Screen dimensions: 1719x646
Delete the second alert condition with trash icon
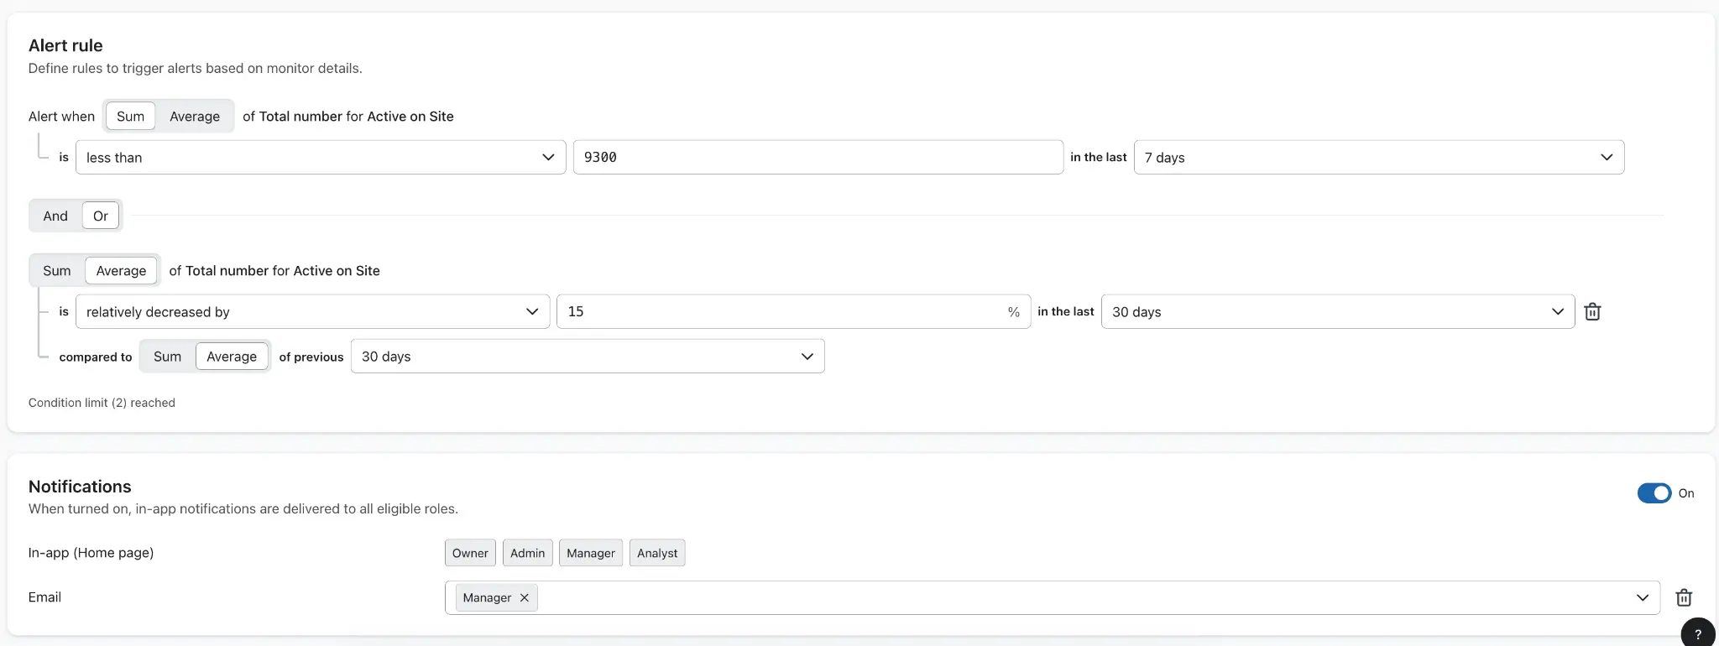pyautogui.click(x=1592, y=312)
